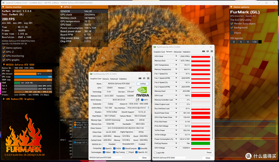Click the Sensors window vertical scrollbar
The width and height of the screenshot is (279, 162).
click(212, 97)
